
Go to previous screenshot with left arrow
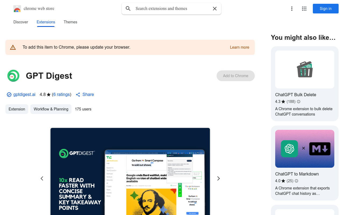tap(42, 178)
